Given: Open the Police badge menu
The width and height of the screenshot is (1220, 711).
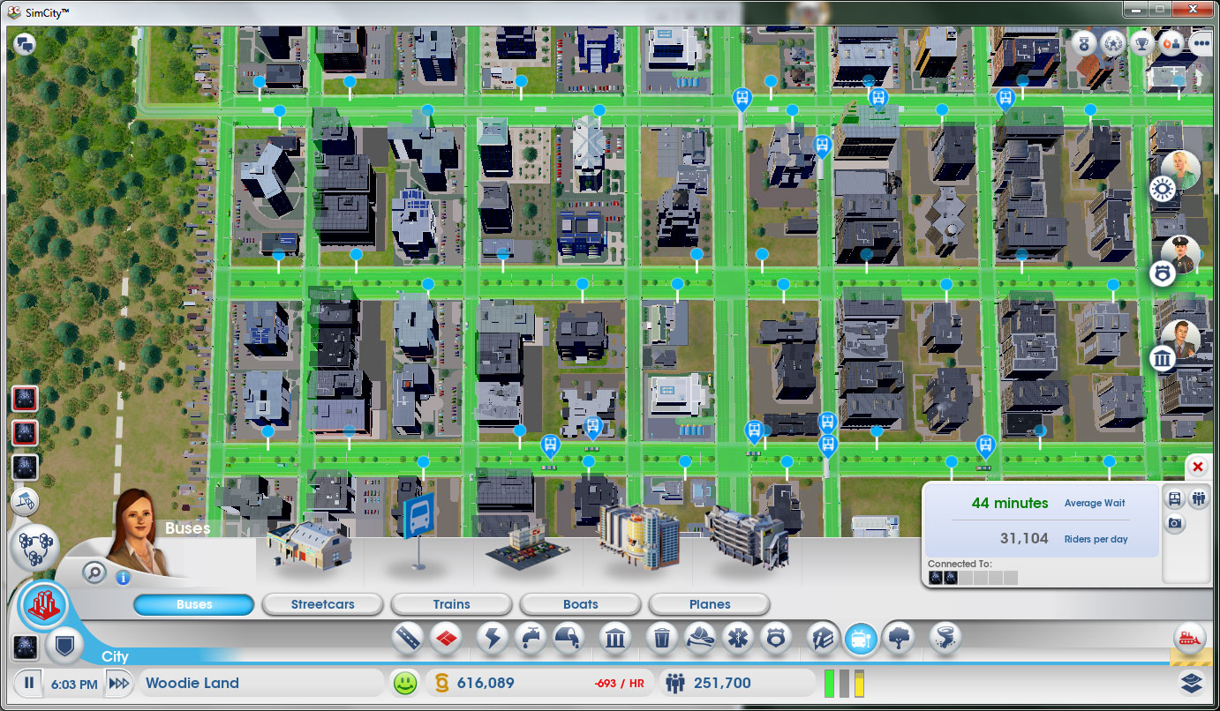Looking at the screenshot, I should [776, 638].
